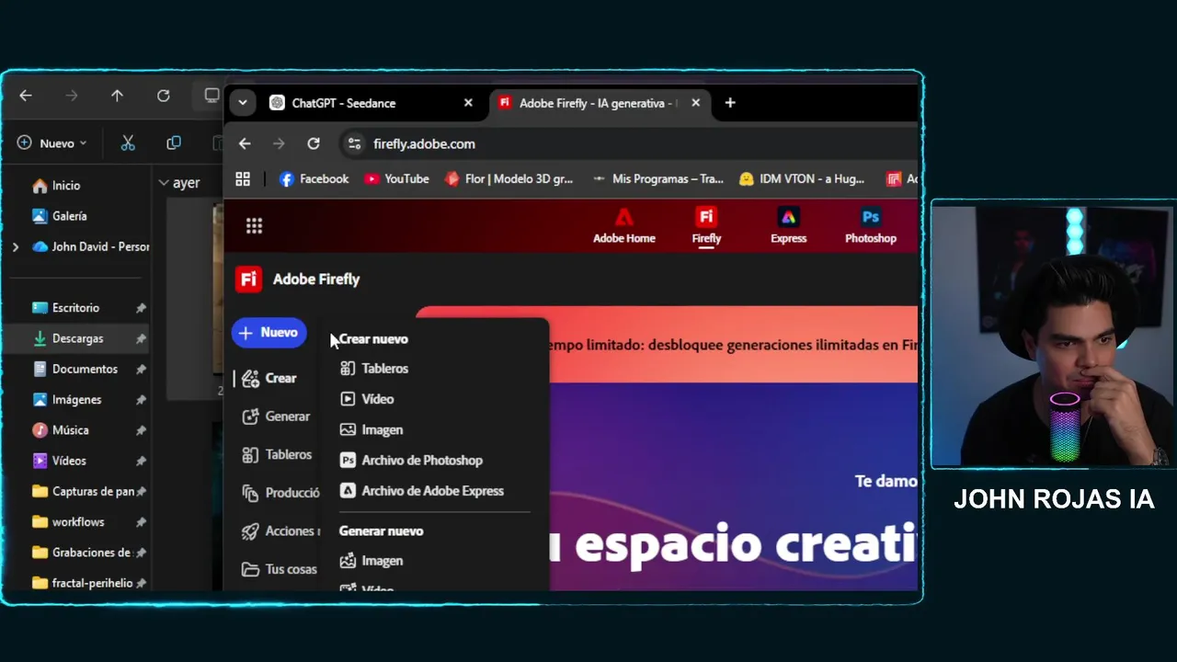Image resolution: width=1177 pixels, height=662 pixels.
Task: Open the YouTube bookmark
Action: point(396,179)
